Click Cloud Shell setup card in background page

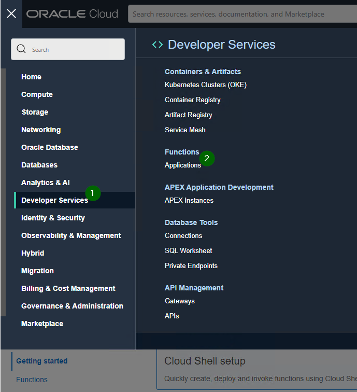coord(257,370)
